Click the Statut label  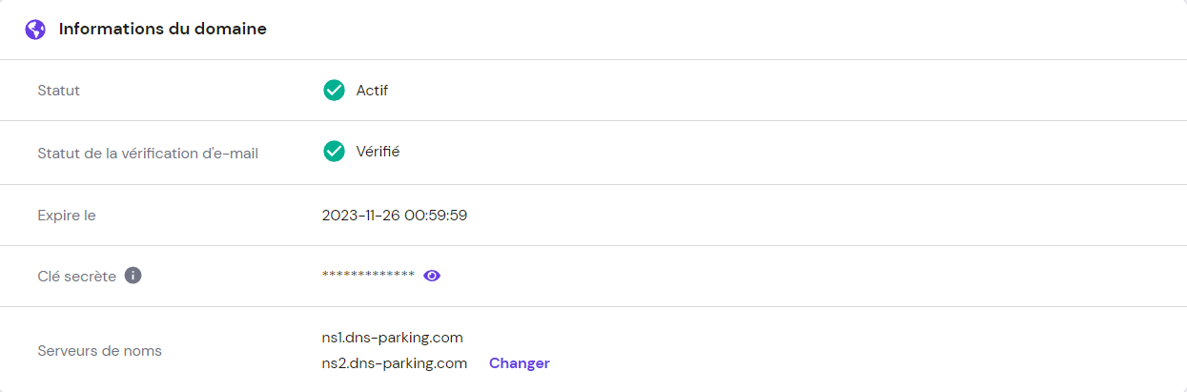58,91
